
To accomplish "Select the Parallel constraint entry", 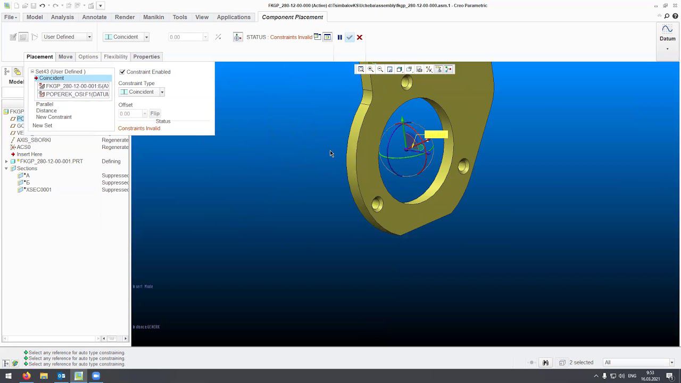I will click(45, 104).
